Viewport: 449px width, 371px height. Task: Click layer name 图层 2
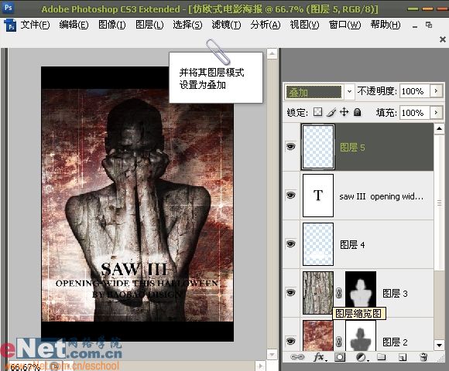(395, 342)
